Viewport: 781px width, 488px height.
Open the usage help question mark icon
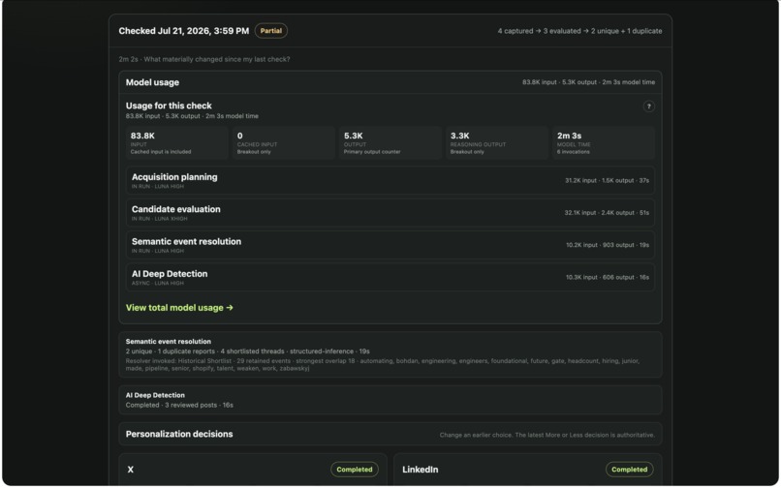point(648,107)
